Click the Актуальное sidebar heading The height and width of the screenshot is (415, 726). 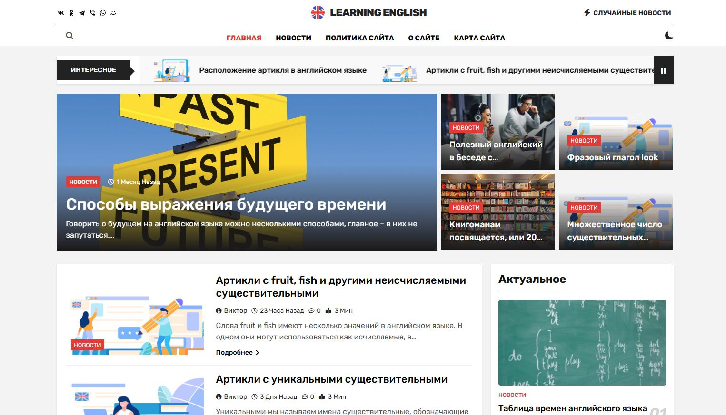point(532,280)
